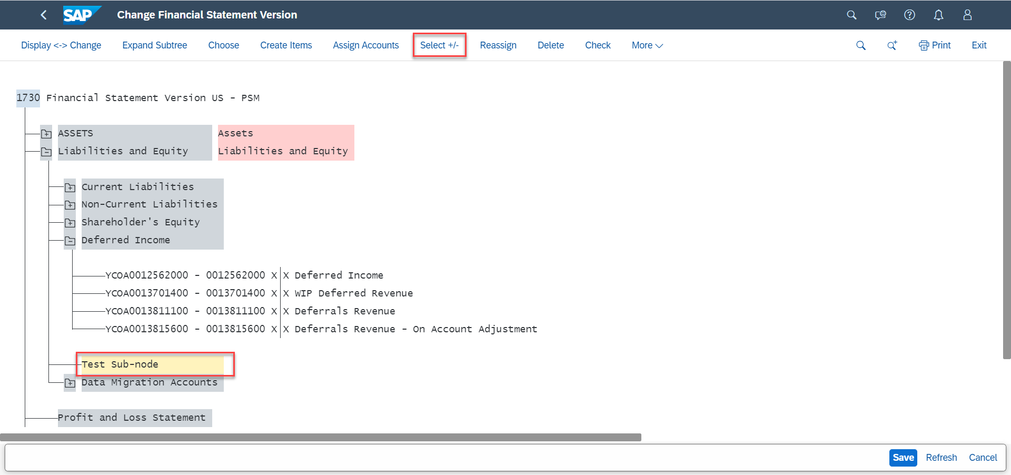The height and width of the screenshot is (475, 1011).
Task: Click the vertical scrollbar
Action: tap(1007, 211)
